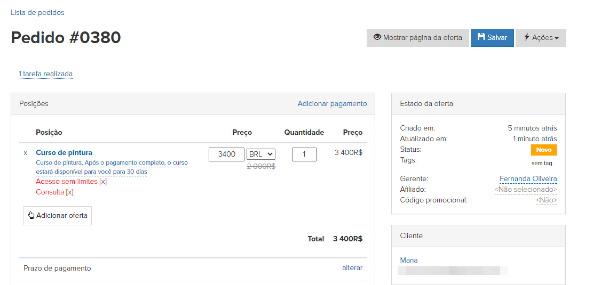Click the Salvar button with disk icon
Screen dimensions: 593x285
[x=492, y=38]
